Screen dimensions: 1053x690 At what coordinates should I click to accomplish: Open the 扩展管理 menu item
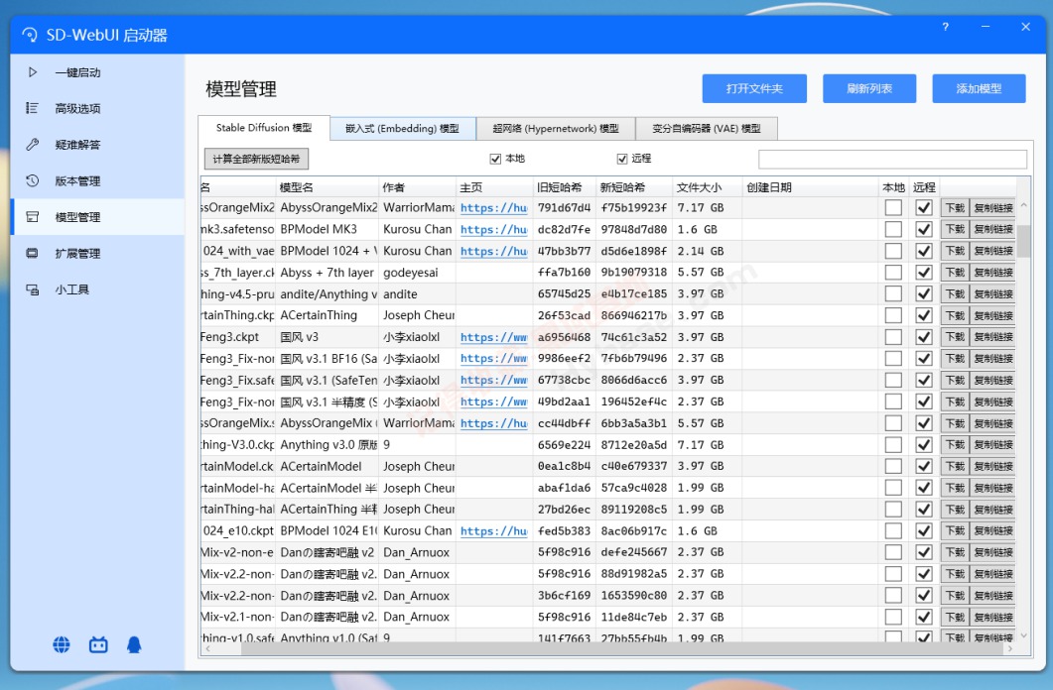(x=97, y=254)
